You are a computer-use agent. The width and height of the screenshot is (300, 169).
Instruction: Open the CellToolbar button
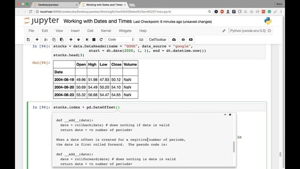157,39
